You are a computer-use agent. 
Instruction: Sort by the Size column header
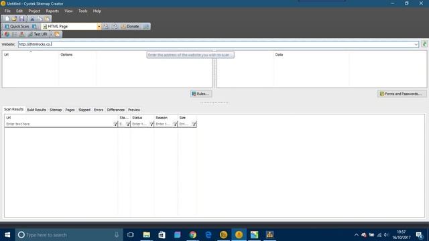click(187, 118)
